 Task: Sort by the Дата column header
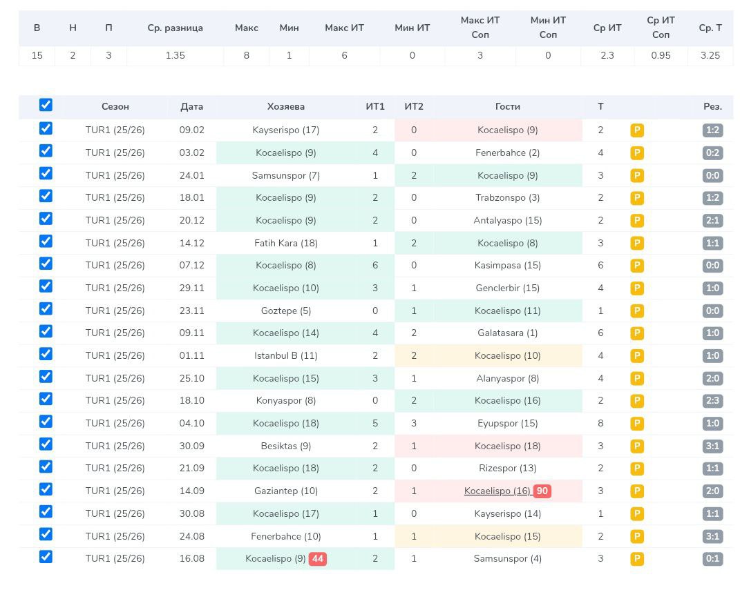coord(191,107)
